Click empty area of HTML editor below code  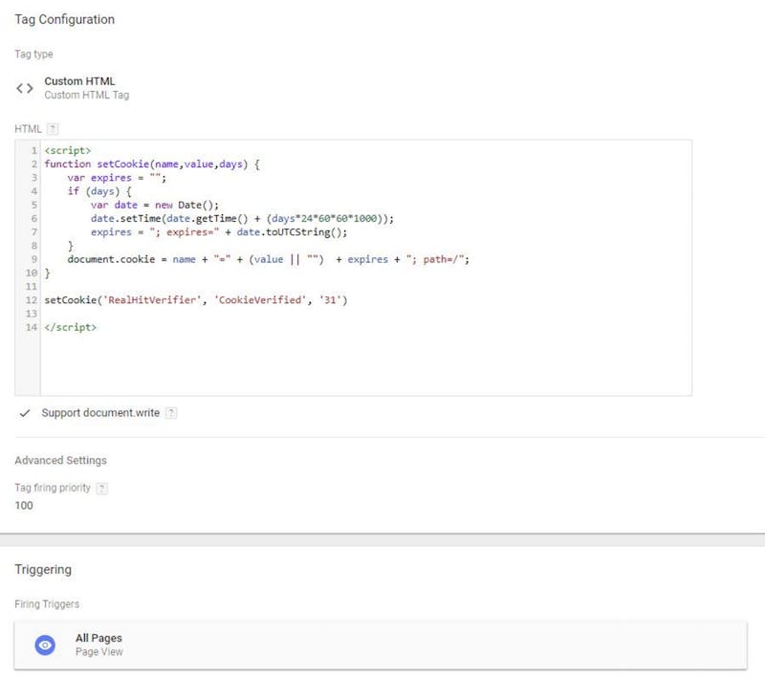pos(363,363)
